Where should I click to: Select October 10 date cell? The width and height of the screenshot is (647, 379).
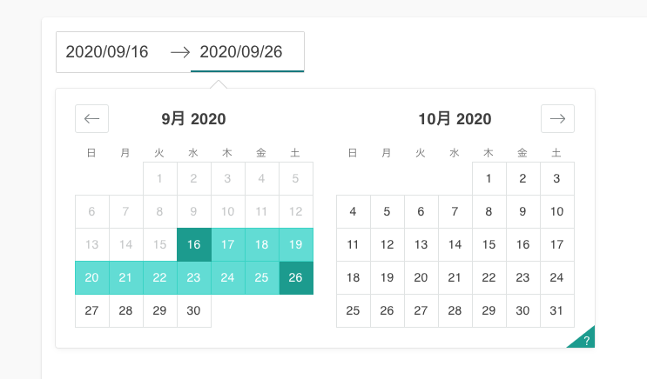coord(557,212)
